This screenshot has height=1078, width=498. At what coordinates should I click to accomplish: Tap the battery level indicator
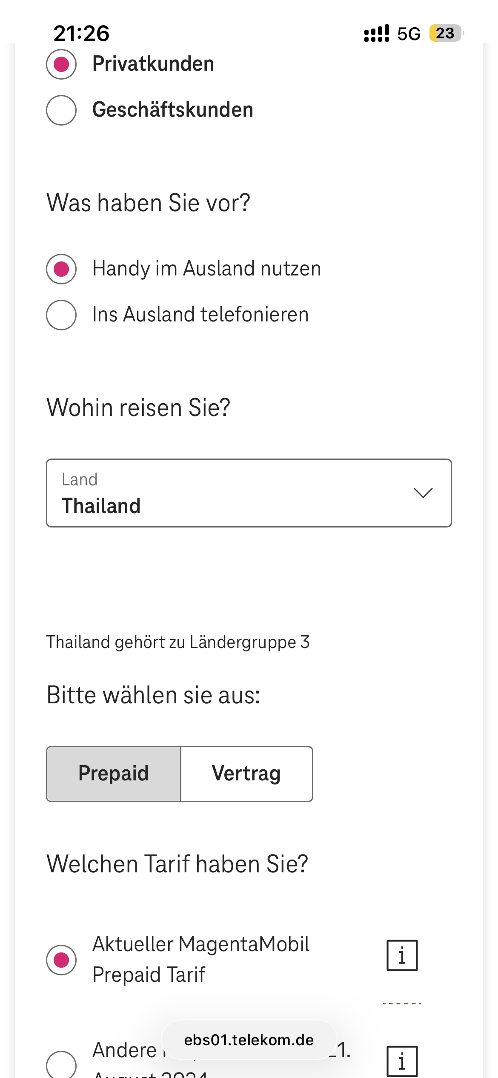445,33
